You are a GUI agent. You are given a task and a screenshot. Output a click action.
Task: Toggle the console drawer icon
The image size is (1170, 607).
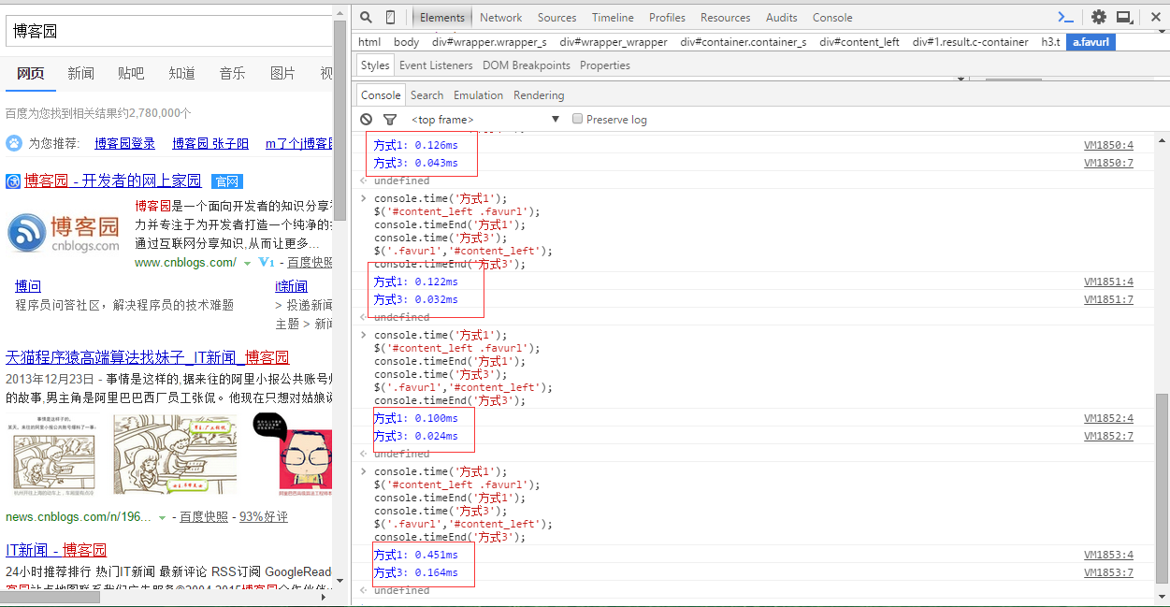pyautogui.click(x=1065, y=18)
